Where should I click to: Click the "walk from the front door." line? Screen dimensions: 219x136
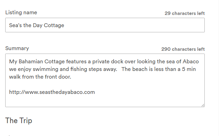[x=40, y=77]
